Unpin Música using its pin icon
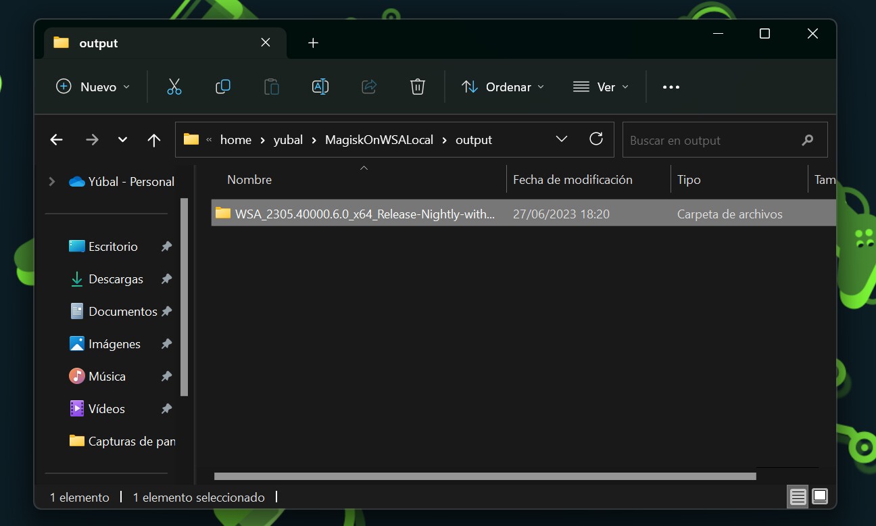Screen dimensions: 876x526 (x=166, y=377)
